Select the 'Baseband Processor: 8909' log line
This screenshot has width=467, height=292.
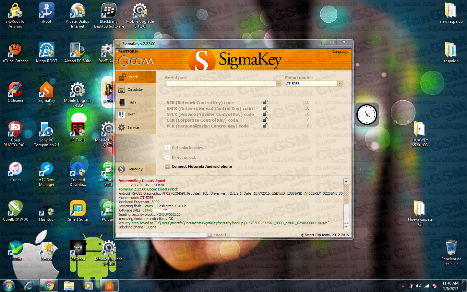tap(139, 202)
